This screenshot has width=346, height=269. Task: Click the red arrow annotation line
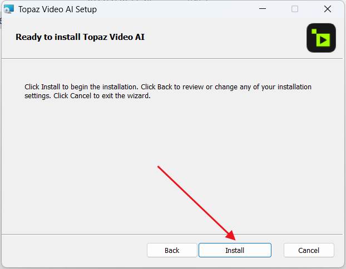pyautogui.click(x=193, y=200)
